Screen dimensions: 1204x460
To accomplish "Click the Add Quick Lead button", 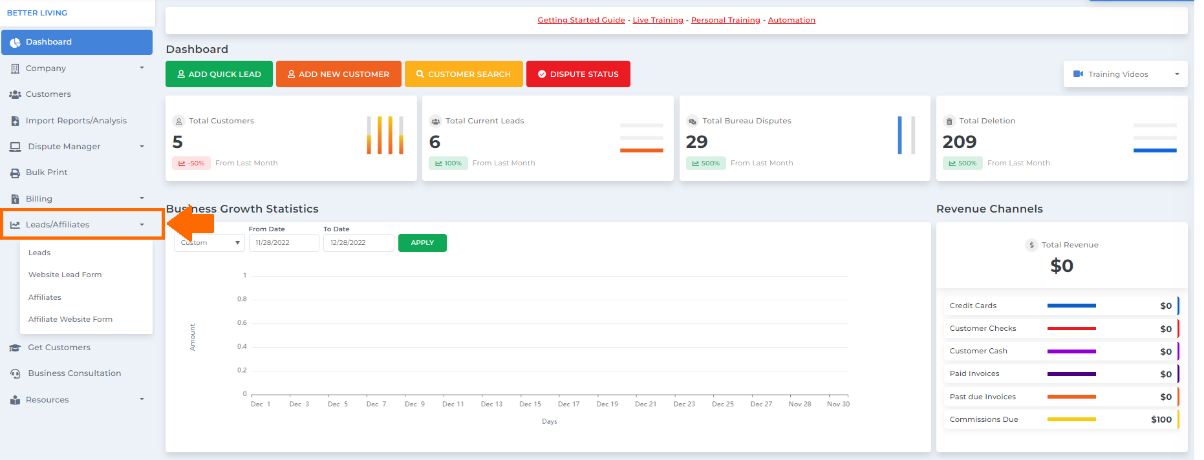I will (219, 74).
